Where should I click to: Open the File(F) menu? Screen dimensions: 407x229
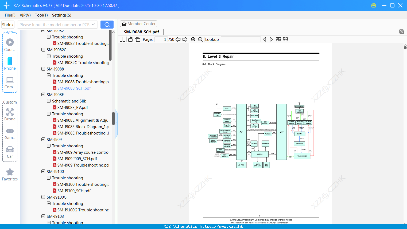pos(10,15)
